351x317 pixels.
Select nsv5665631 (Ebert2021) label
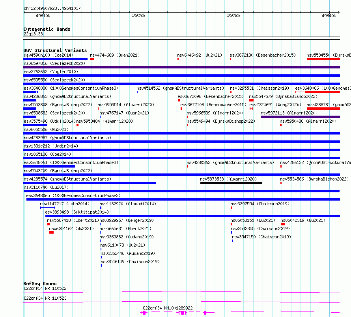point(125,229)
